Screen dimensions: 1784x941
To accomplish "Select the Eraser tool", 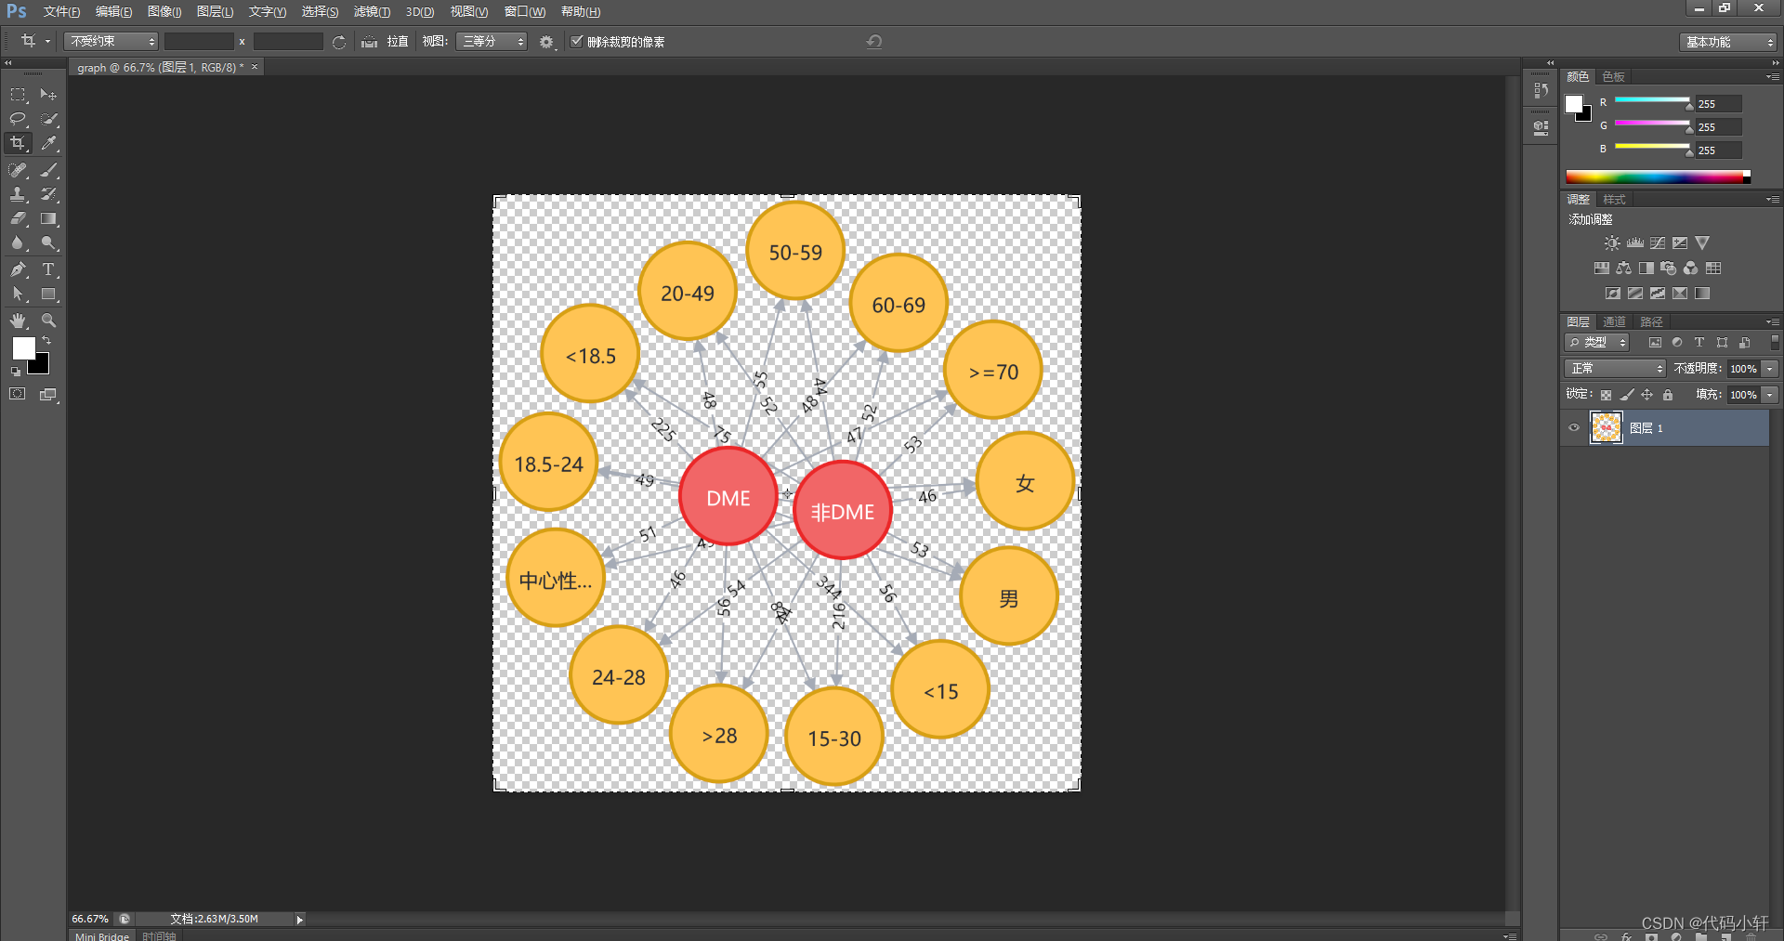I will pyautogui.click(x=18, y=218).
